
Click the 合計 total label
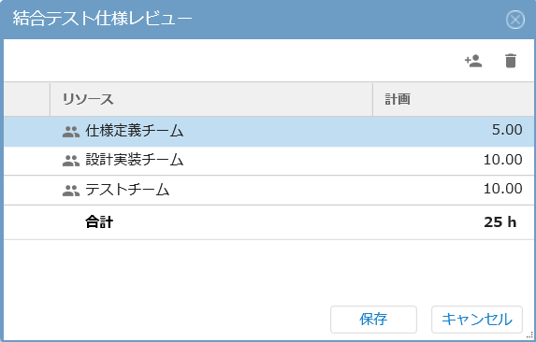point(99,221)
